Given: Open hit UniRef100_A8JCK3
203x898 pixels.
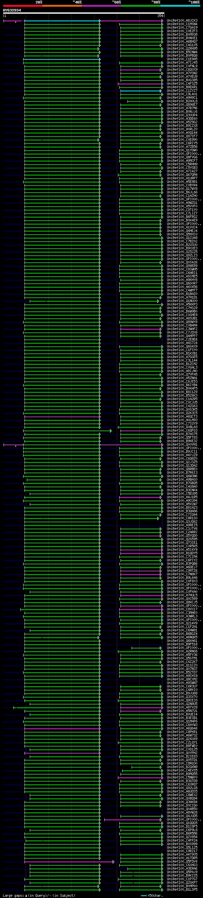Looking at the screenshot, I should click(x=182, y=21).
